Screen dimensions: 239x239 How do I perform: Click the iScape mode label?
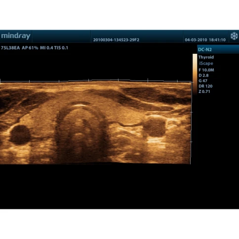pos(206,63)
